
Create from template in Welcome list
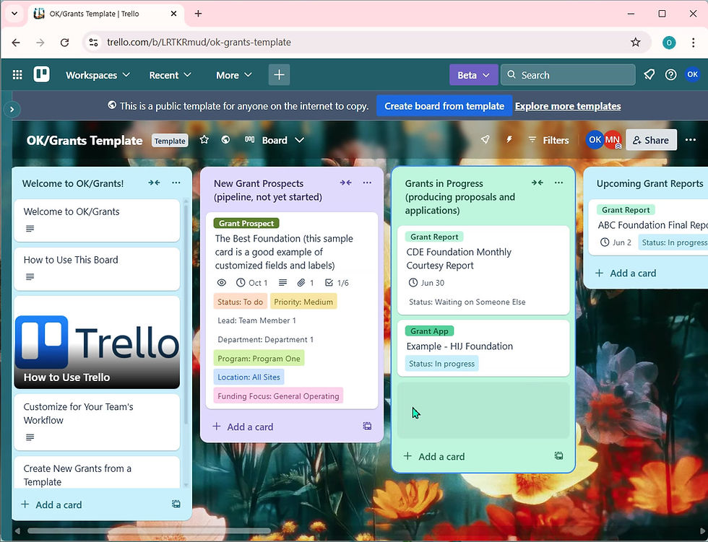(176, 504)
